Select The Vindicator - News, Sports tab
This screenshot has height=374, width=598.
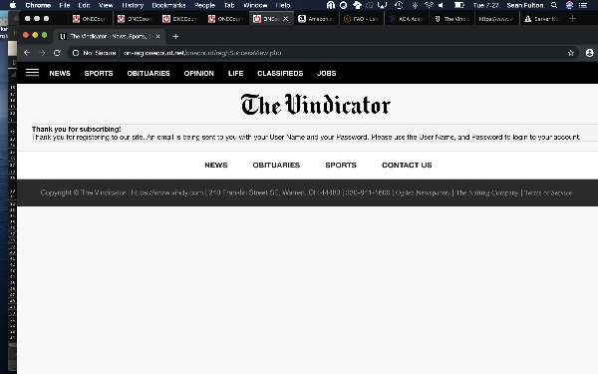(108, 36)
